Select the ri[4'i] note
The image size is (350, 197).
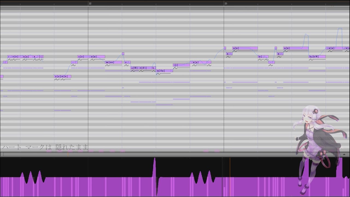pyautogui.click(x=145, y=68)
